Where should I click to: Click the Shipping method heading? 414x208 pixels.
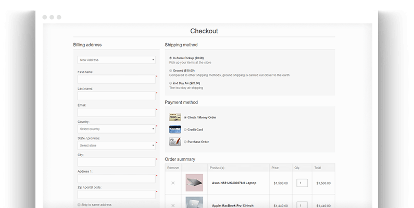pyautogui.click(x=181, y=45)
